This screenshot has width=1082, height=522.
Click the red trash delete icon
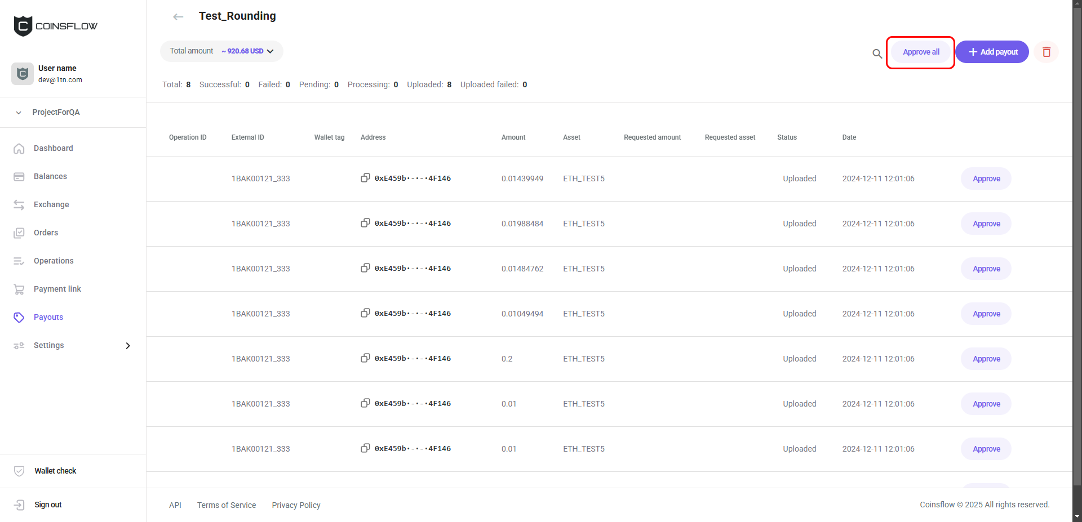point(1046,52)
